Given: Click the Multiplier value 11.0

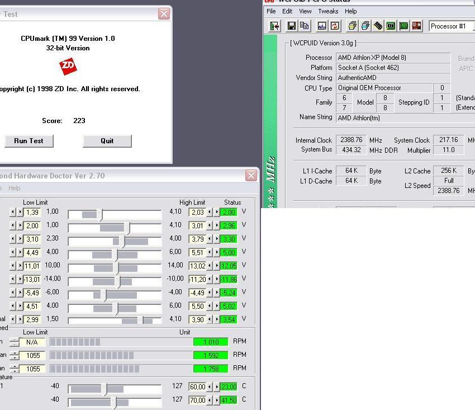Looking at the screenshot, I should [x=448, y=150].
